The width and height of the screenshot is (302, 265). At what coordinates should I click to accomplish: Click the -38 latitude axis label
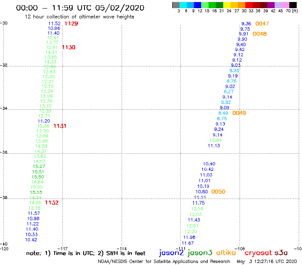4,197
